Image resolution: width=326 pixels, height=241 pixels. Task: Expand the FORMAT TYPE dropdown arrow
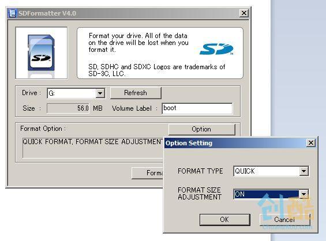click(303, 171)
